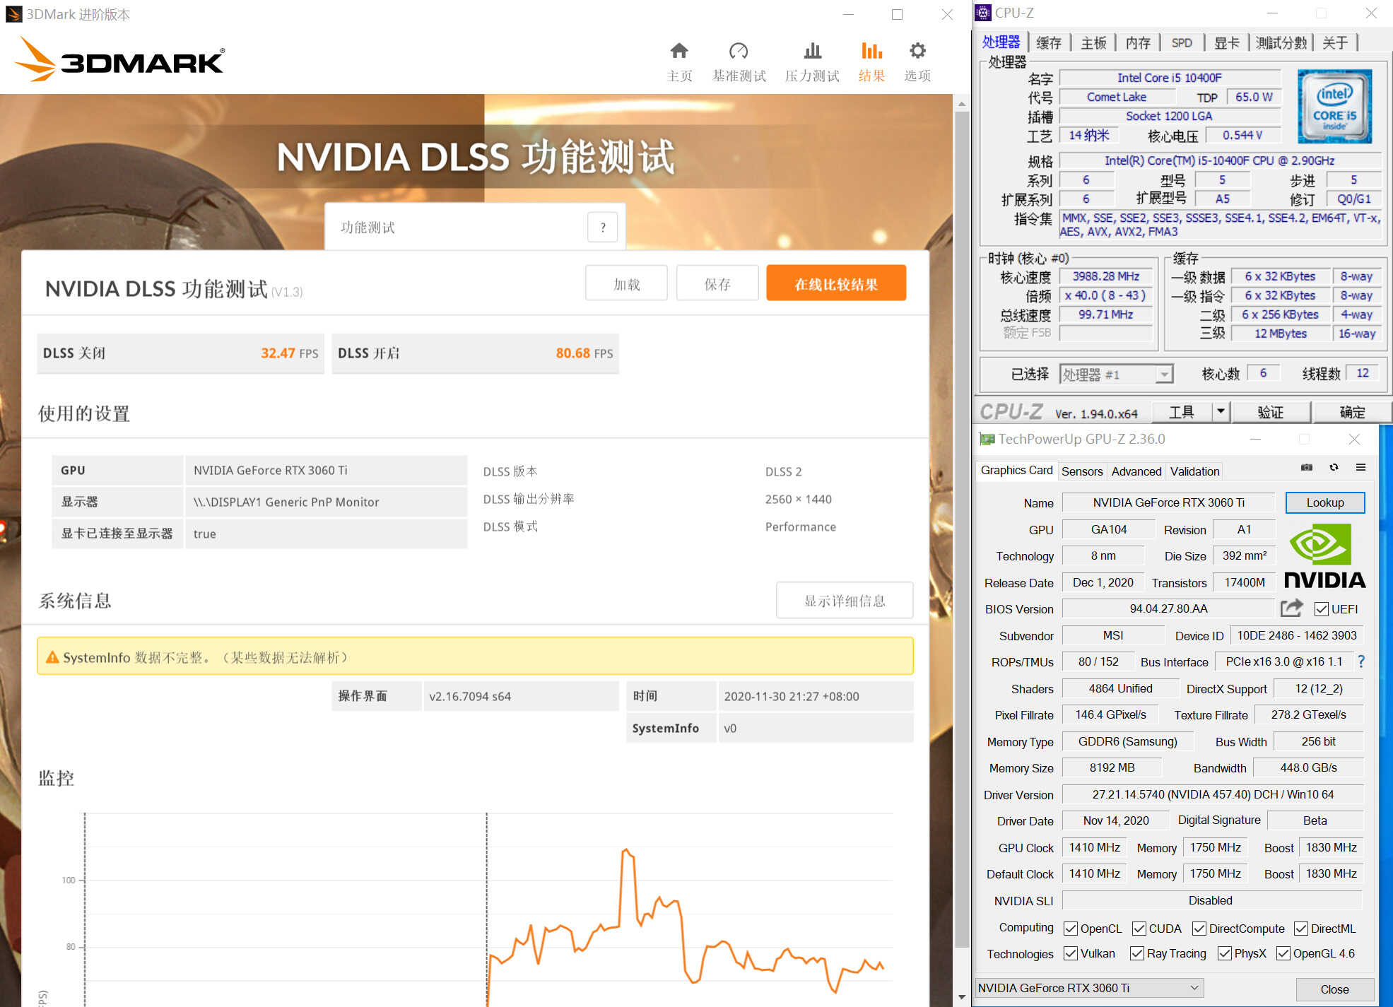
Task: Toggle the UEFI checkbox
Action: click(x=1321, y=609)
